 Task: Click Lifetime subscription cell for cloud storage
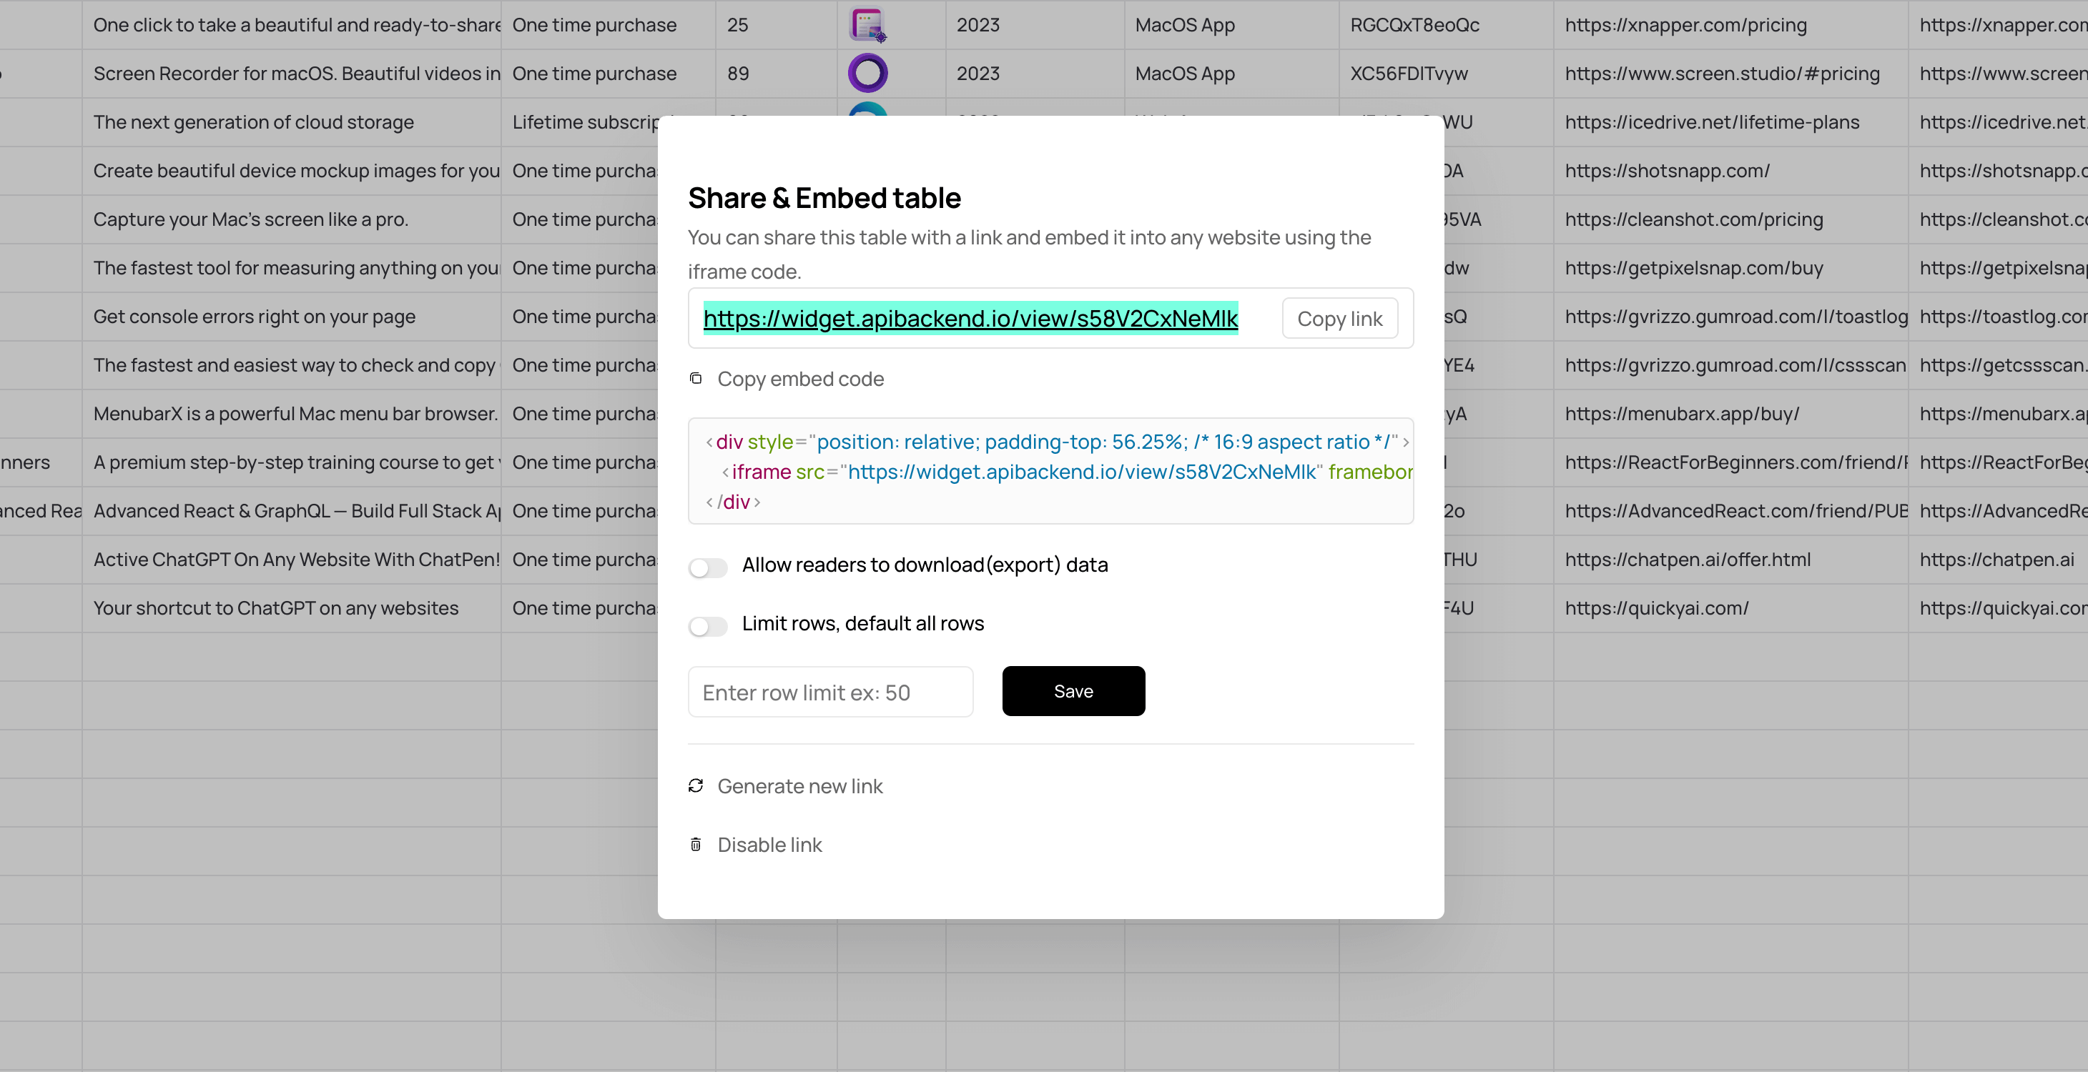(579, 122)
